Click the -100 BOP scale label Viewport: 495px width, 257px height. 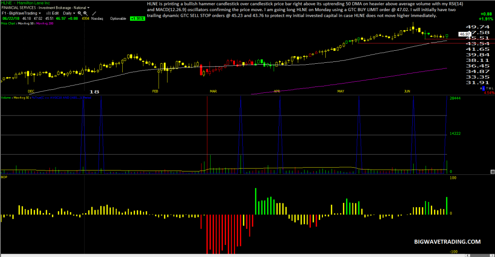453,252
